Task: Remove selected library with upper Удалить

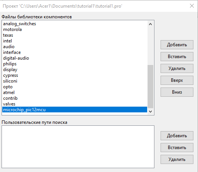Action: coord(177,68)
